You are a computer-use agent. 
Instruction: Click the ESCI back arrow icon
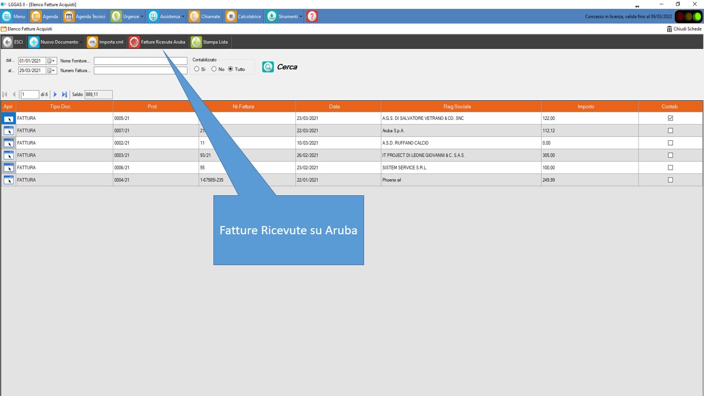pos(7,42)
